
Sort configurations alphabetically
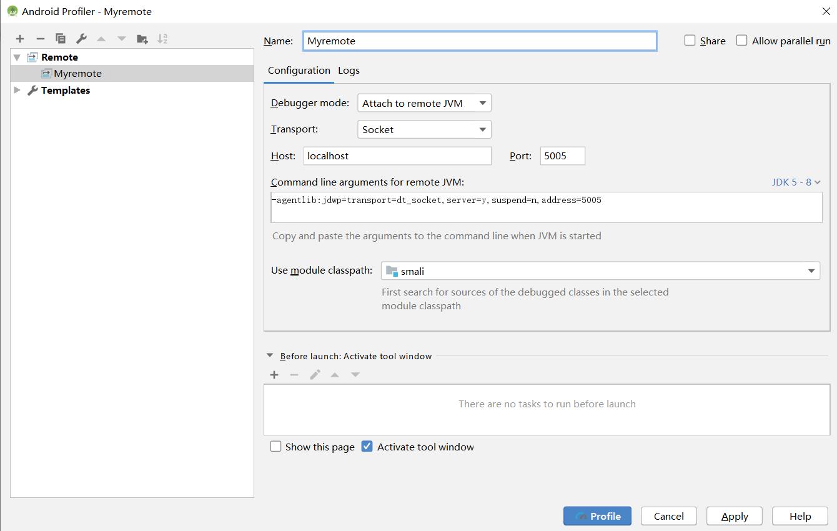tap(162, 39)
